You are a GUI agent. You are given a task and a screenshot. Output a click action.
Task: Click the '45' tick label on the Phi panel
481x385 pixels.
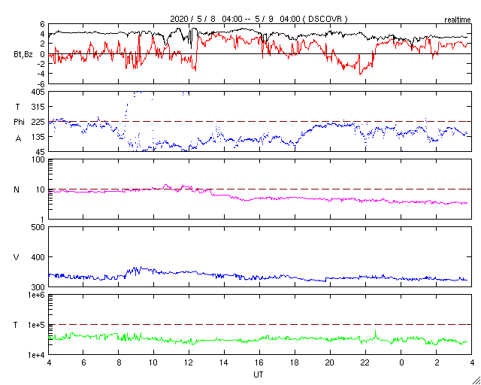pos(40,152)
